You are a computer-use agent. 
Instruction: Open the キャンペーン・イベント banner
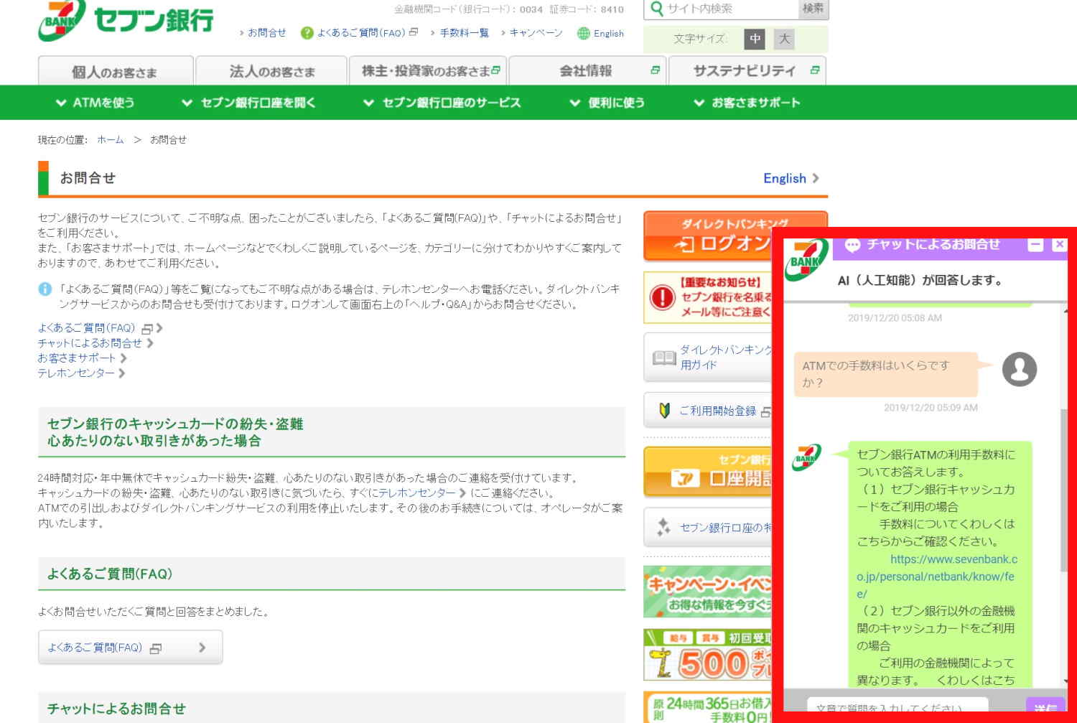[x=708, y=592]
